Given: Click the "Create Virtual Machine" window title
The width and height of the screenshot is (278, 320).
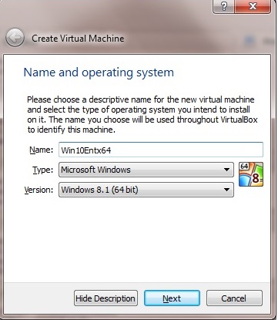Looking at the screenshot, I should coord(78,39).
